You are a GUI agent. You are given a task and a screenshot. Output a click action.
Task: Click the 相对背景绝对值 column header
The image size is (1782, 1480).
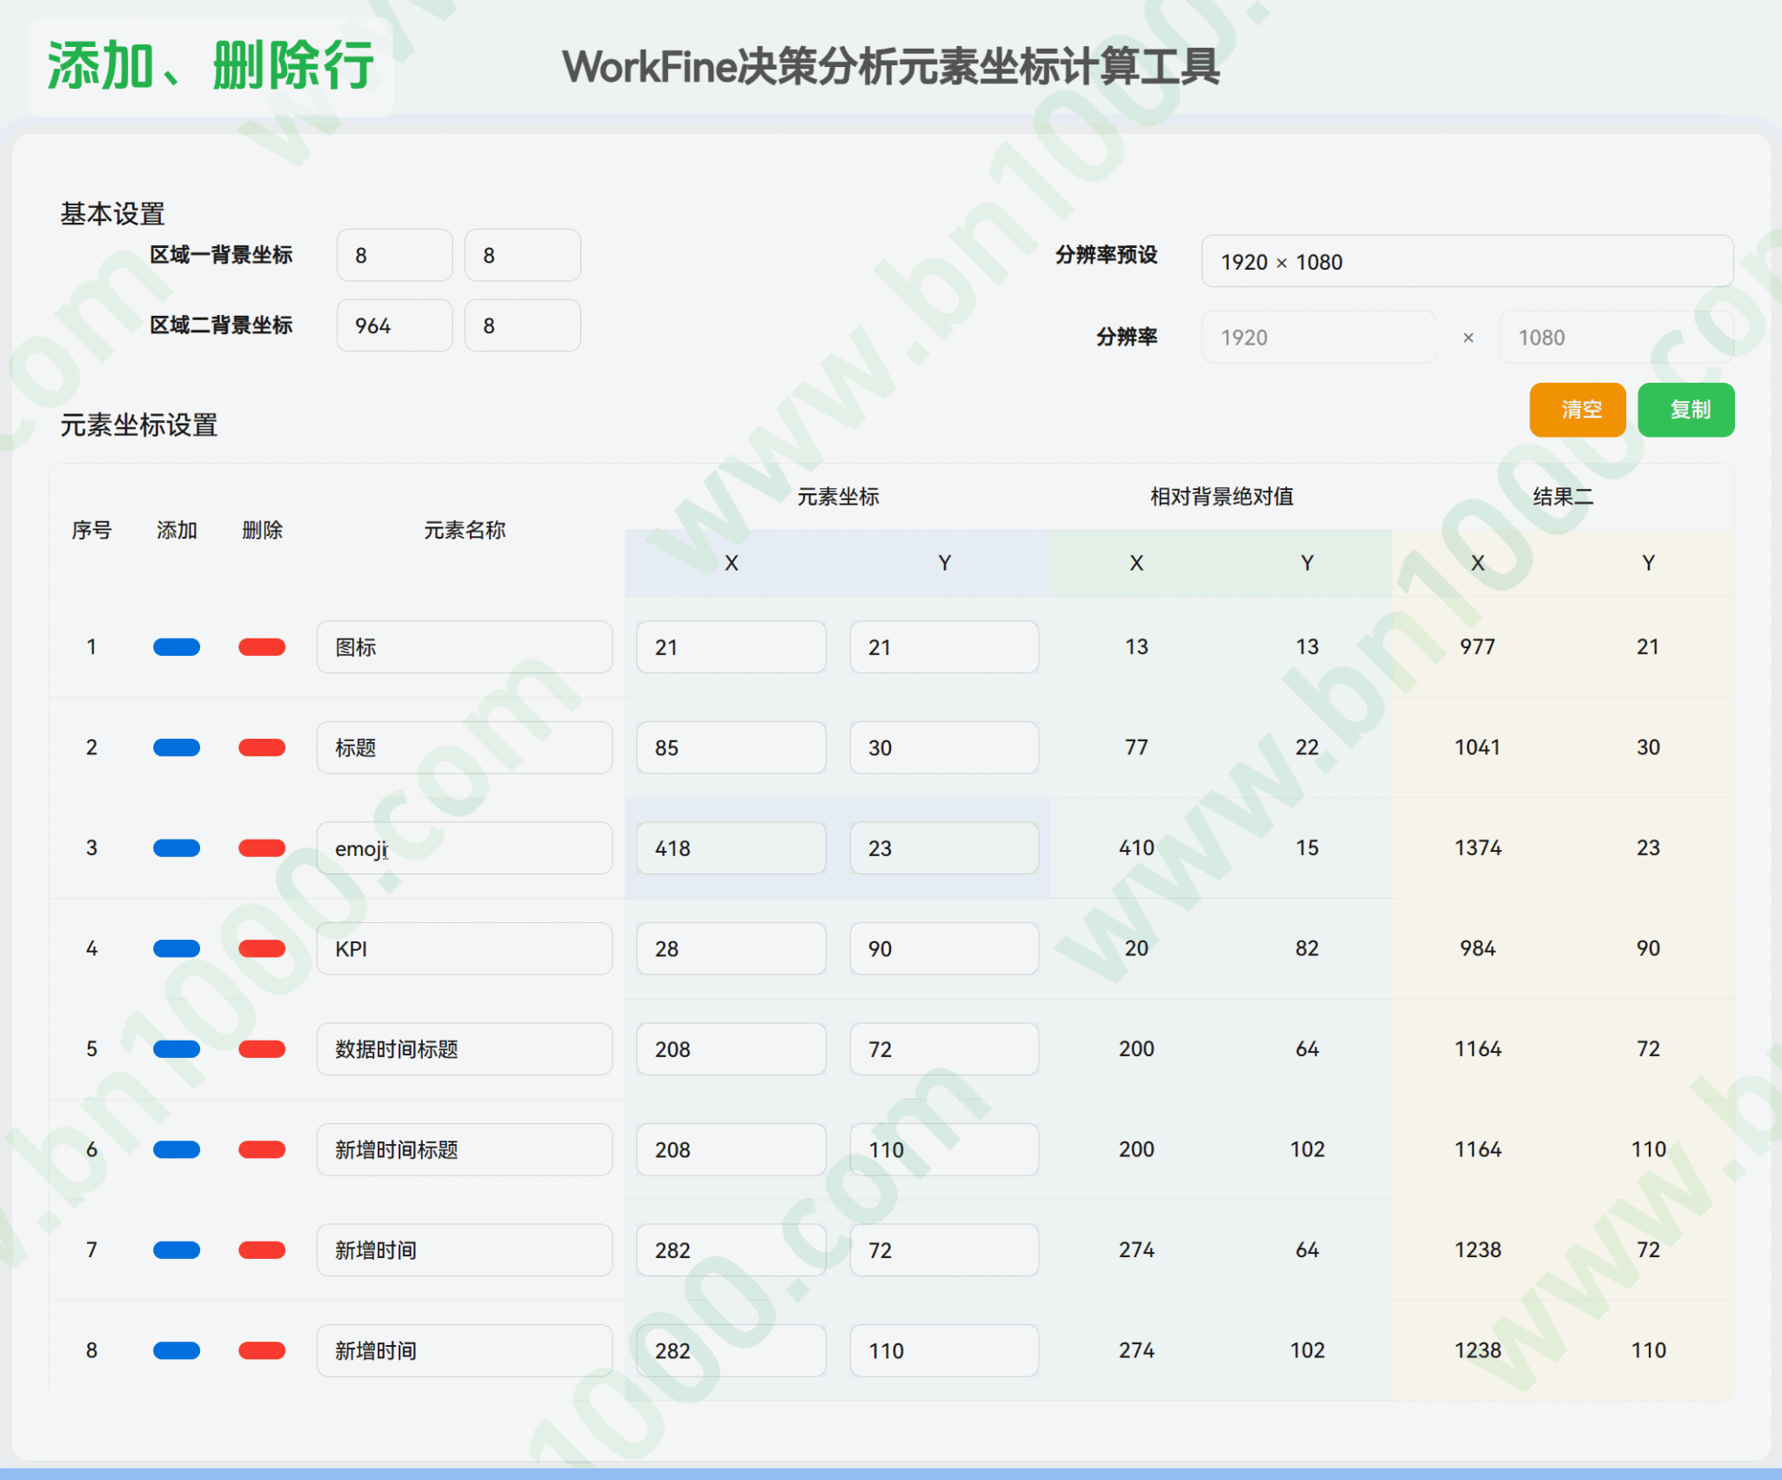coord(1222,497)
